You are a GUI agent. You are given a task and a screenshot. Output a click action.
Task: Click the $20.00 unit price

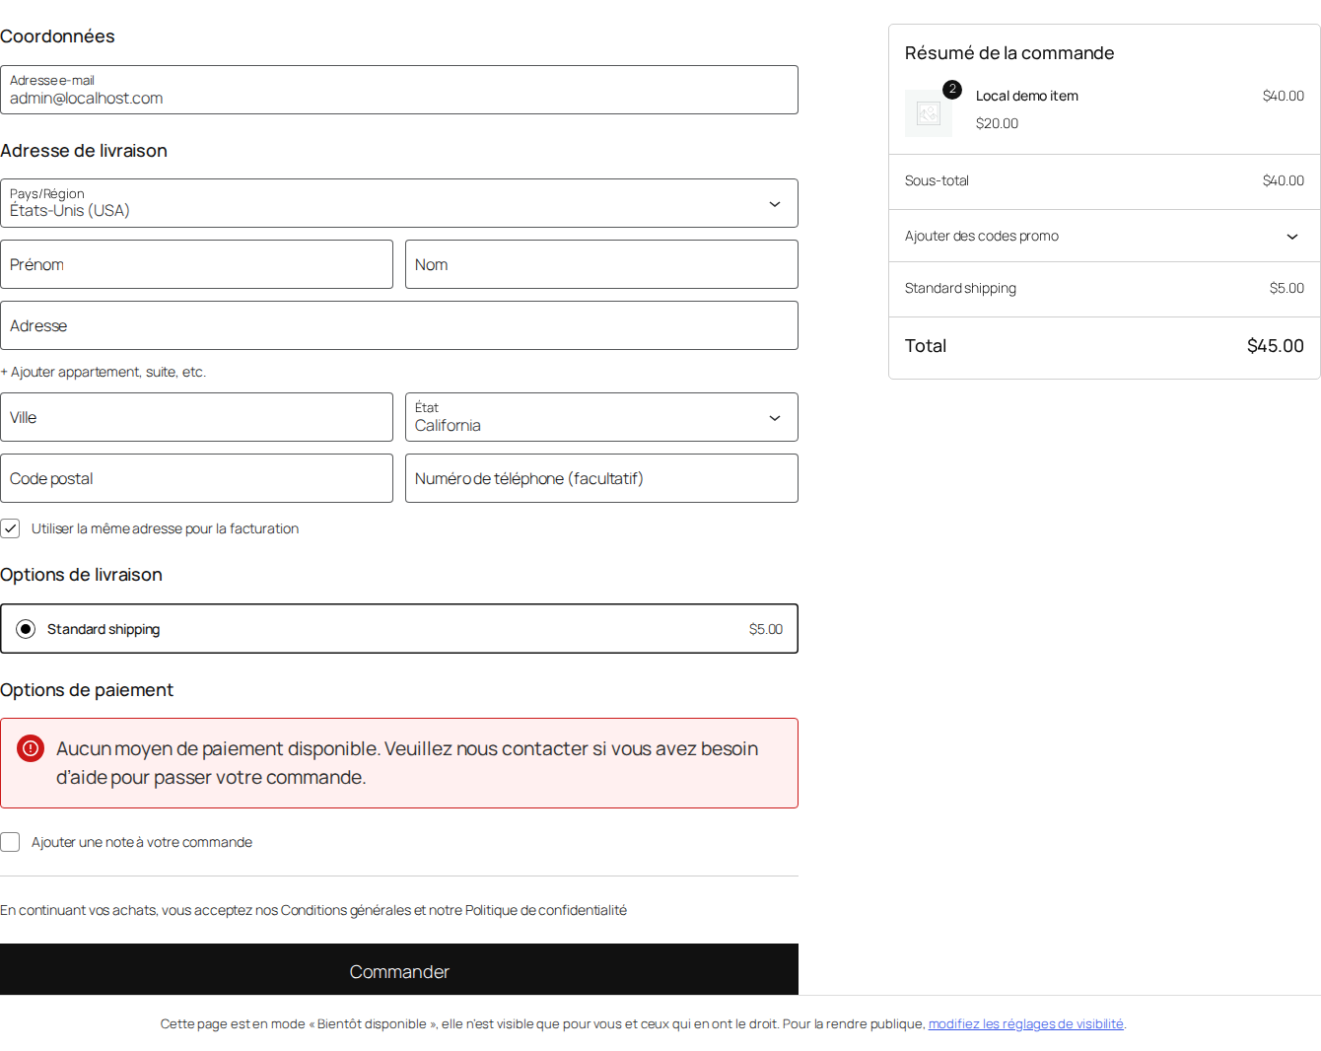[997, 123]
